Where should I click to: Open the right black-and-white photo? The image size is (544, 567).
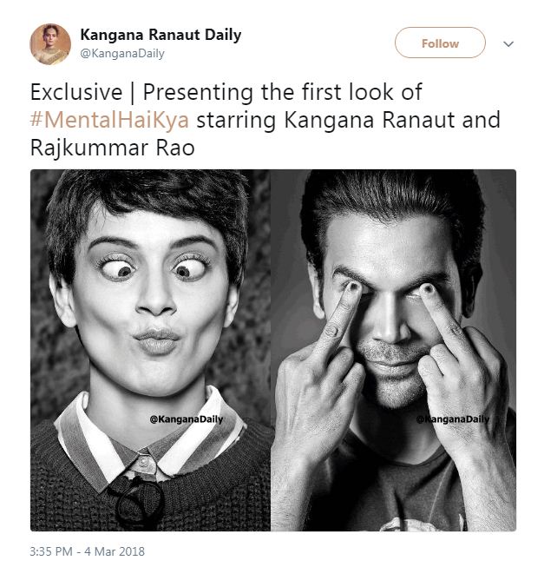tap(394, 349)
